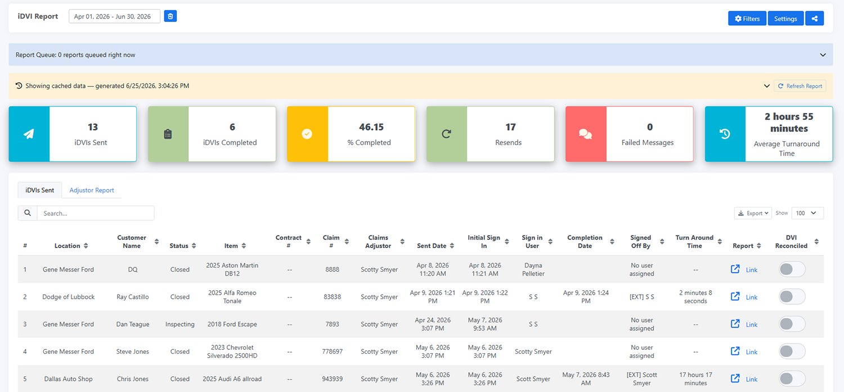Open the Filters button
The height and width of the screenshot is (392, 844).
747,19
